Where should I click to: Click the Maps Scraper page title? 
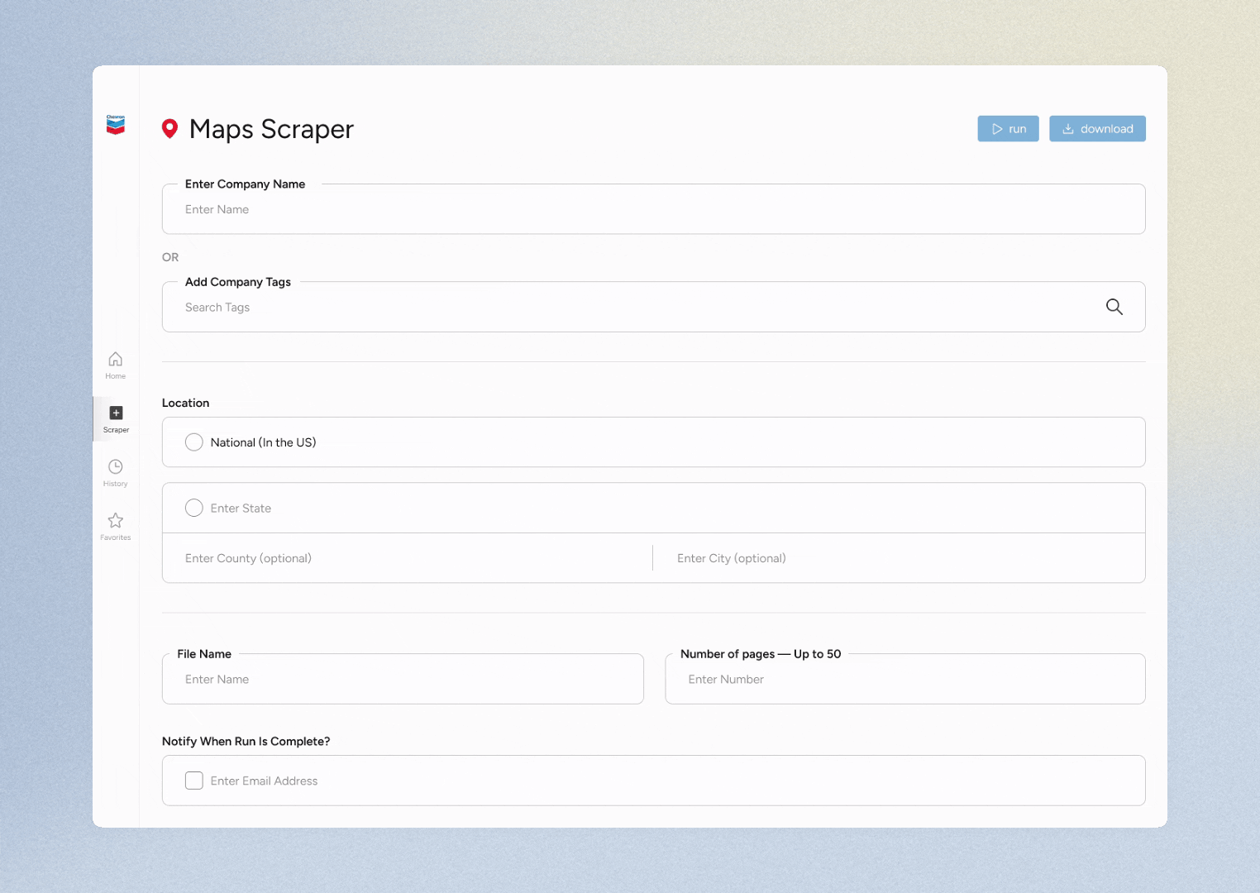click(271, 129)
